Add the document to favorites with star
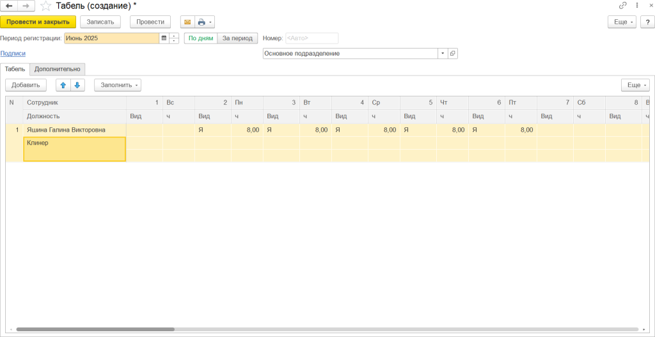The height and width of the screenshot is (337, 655). 45,6
